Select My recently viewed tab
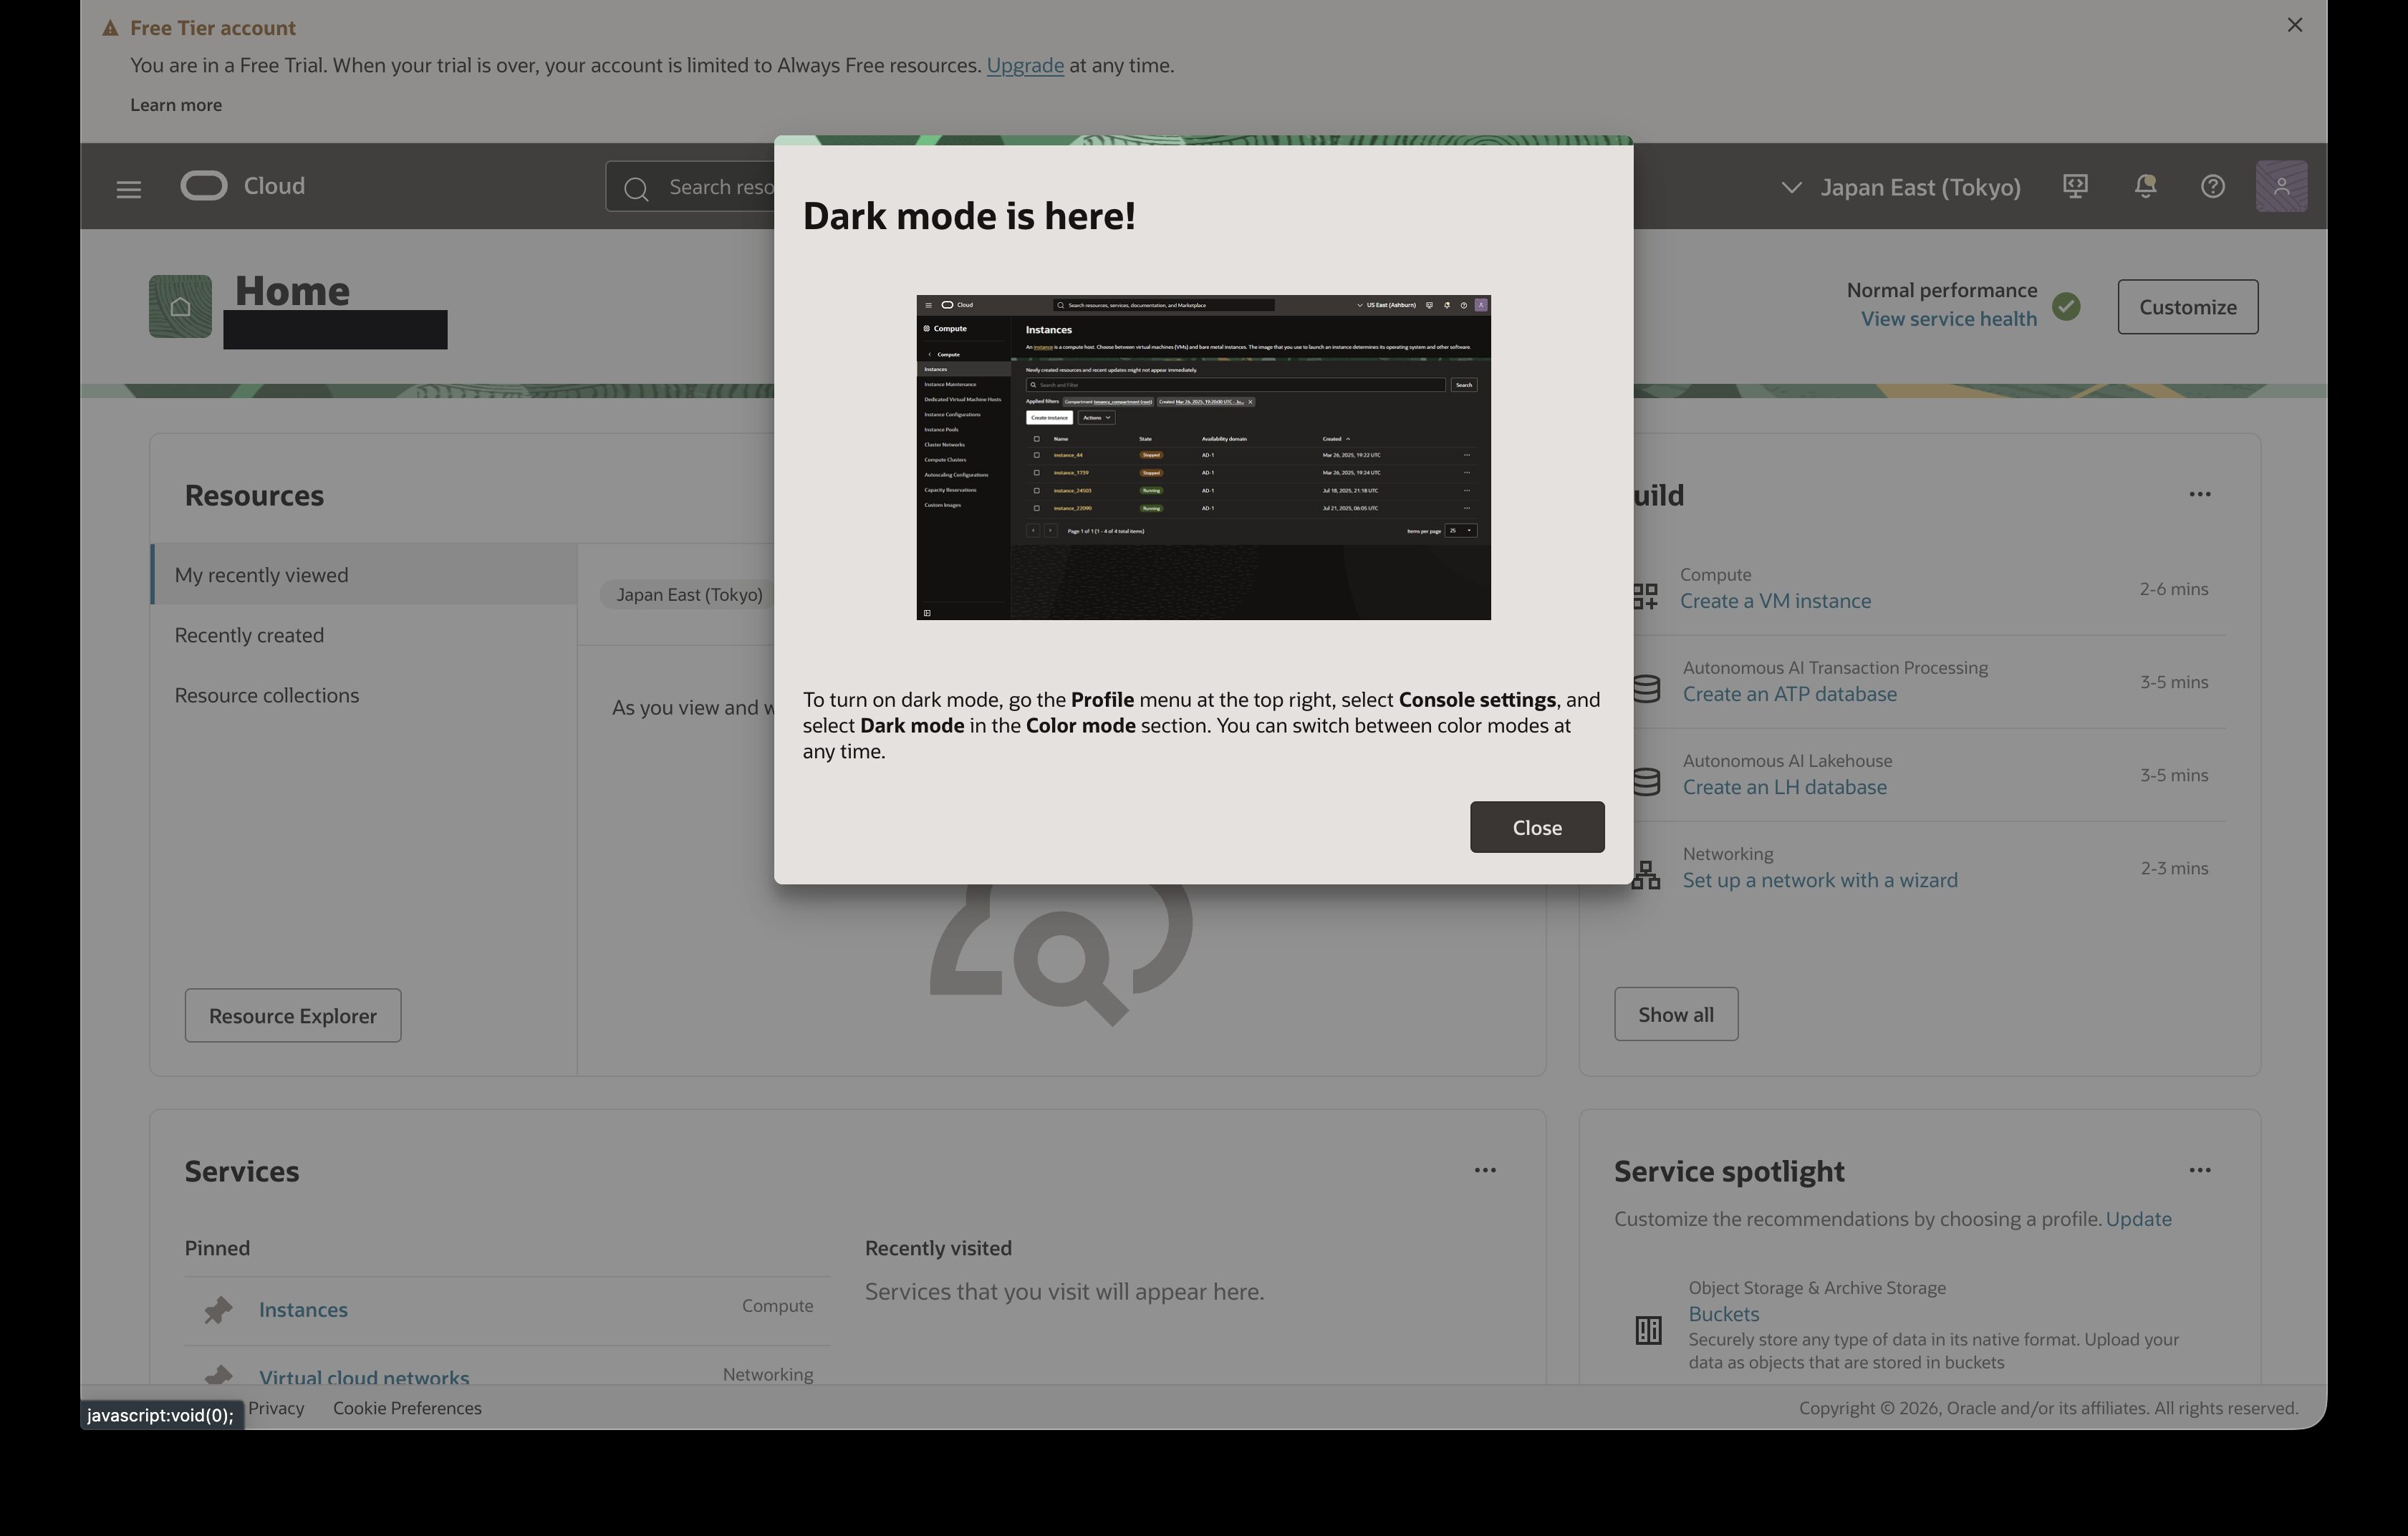Image resolution: width=2408 pixels, height=1536 pixels. tap(364, 574)
